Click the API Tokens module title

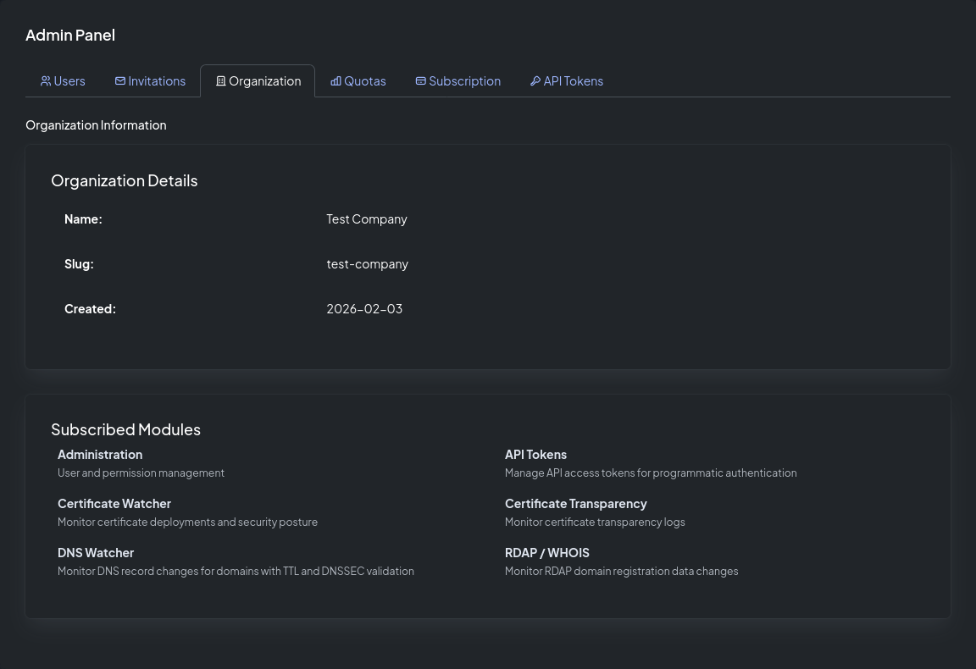pos(536,454)
